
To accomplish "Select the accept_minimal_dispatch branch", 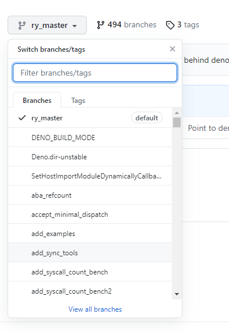I will (x=90, y=215).
